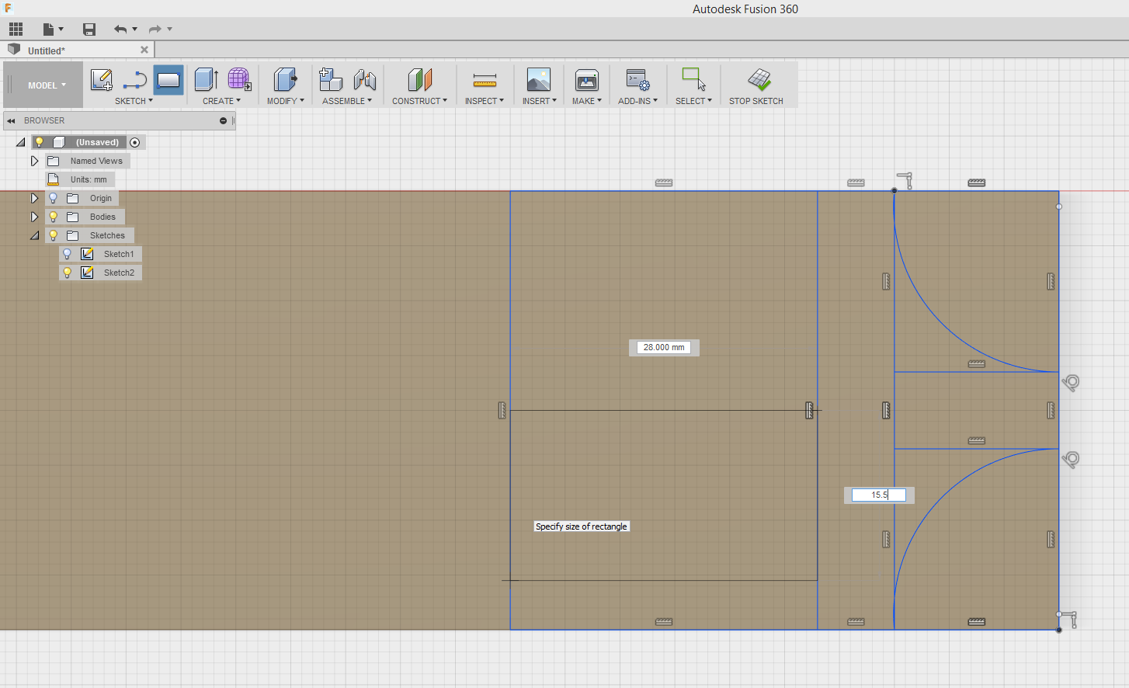
Task: Click the Create Form purple icon
Action: [x=239, y=79]
